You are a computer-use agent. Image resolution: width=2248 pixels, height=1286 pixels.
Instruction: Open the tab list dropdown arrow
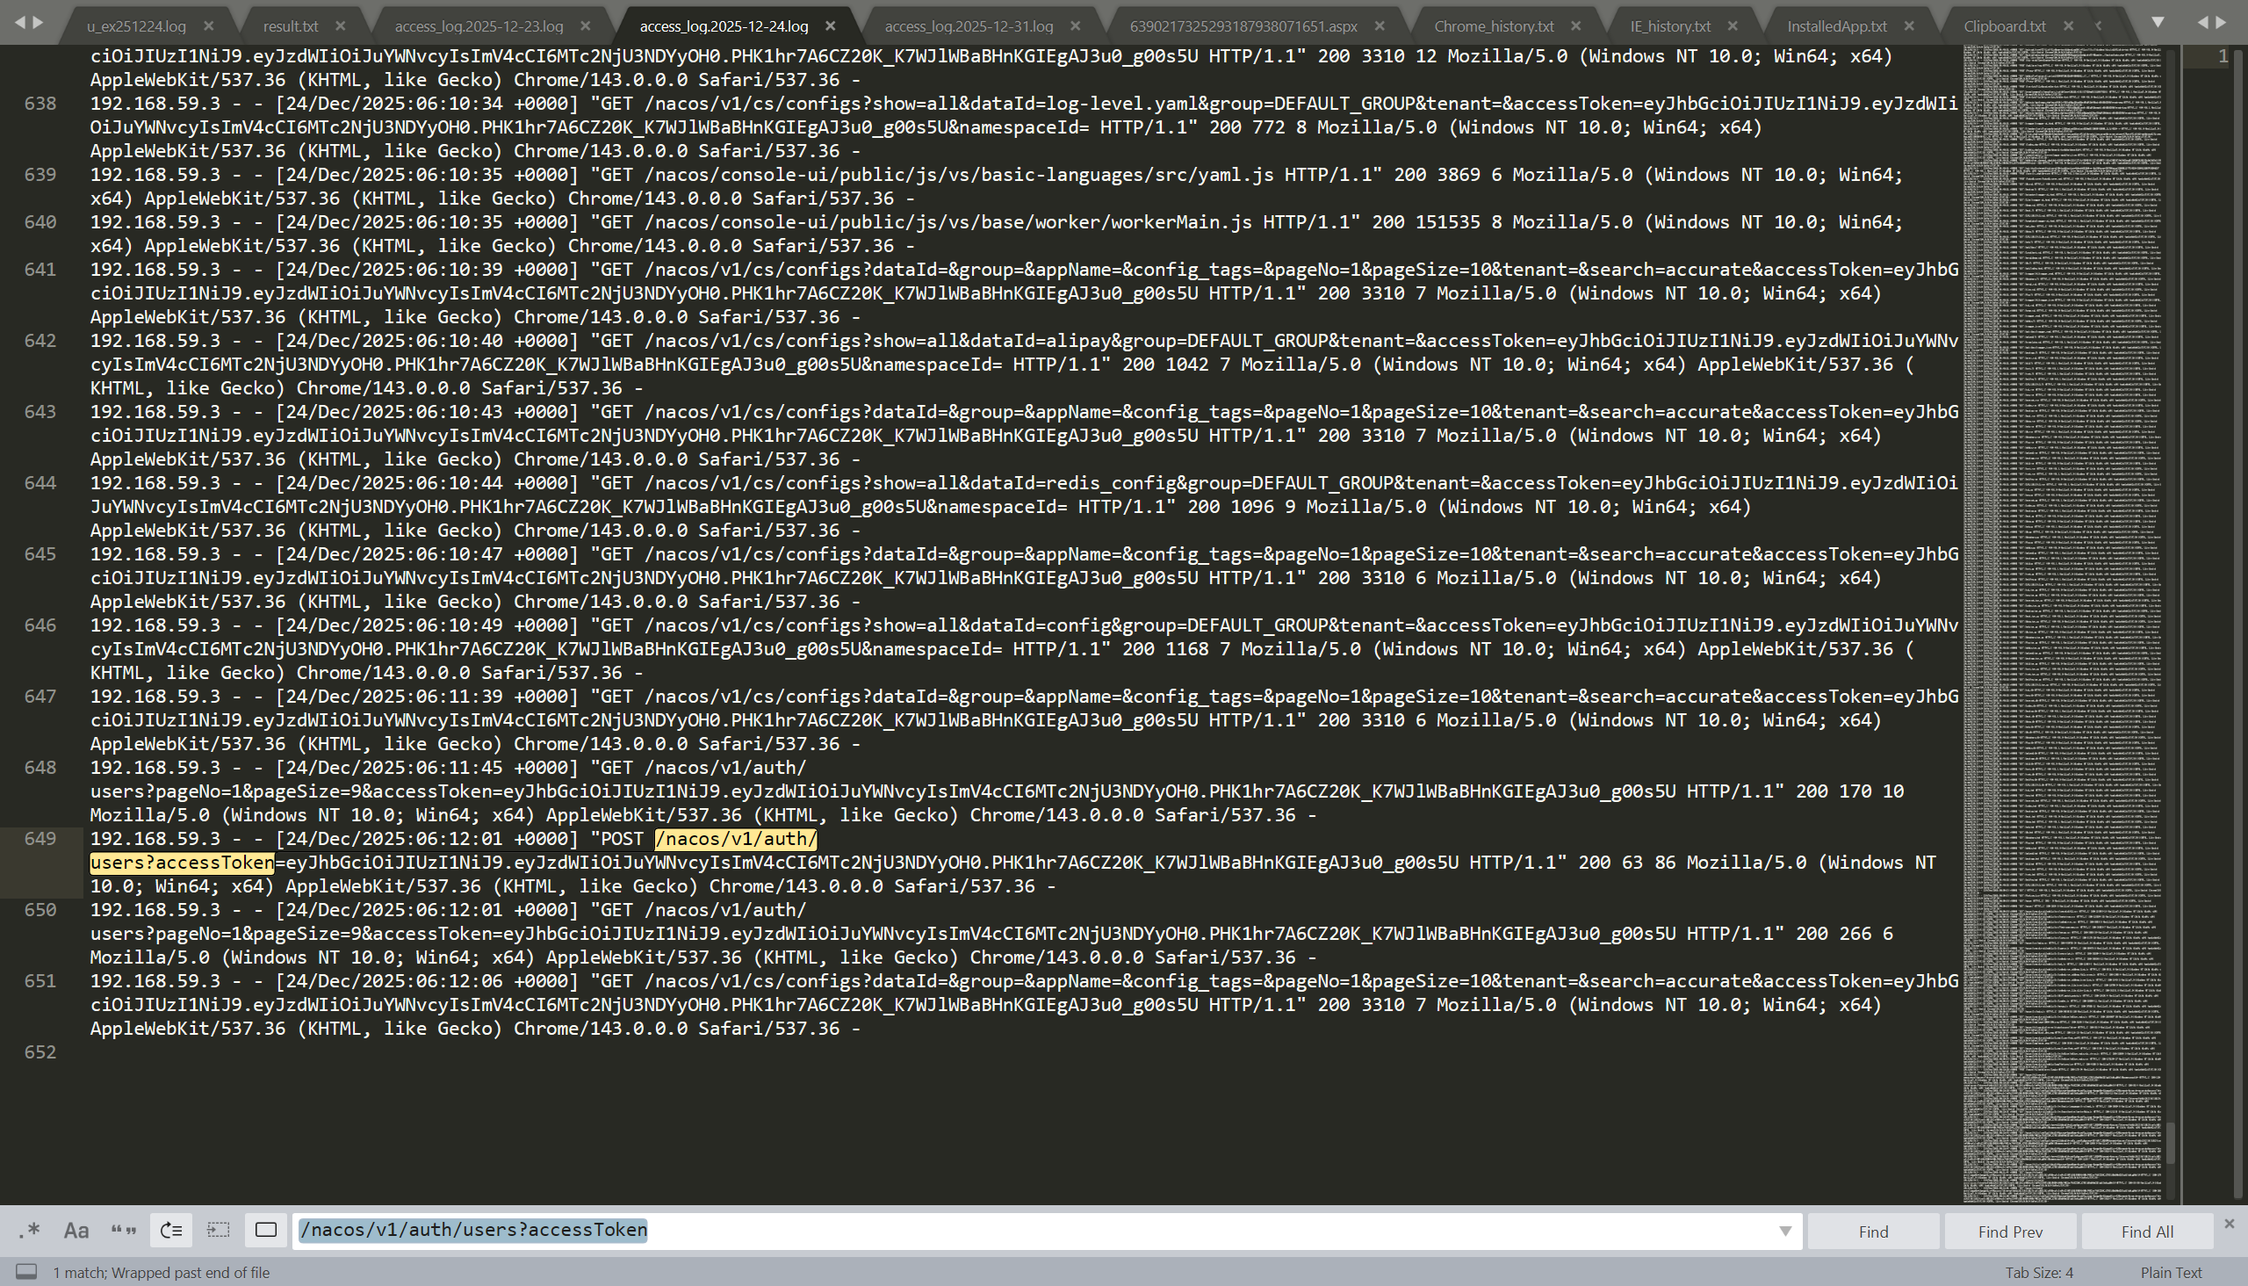pyautogui.click(x=2157, y=22)
